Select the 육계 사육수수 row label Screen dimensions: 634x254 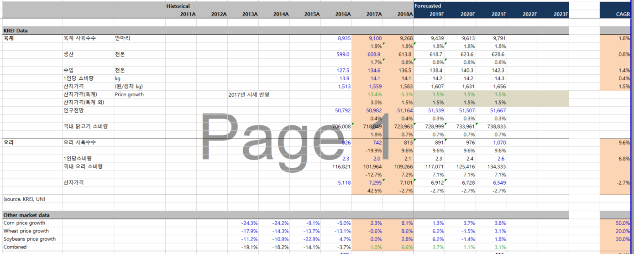80,39
